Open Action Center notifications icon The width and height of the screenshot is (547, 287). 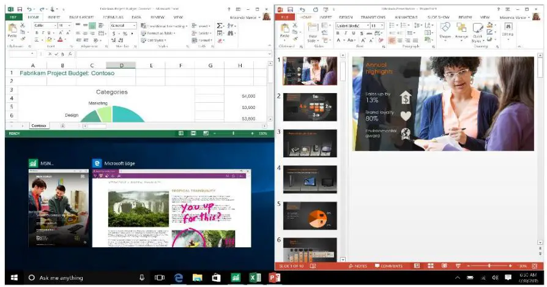[x=508, y=278]
